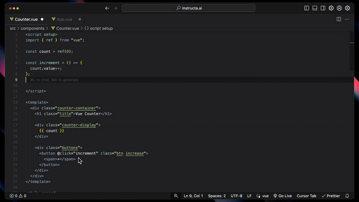Split the editor to the right
This screenshot has height=202, width=359.
click(x=339, y=19)
